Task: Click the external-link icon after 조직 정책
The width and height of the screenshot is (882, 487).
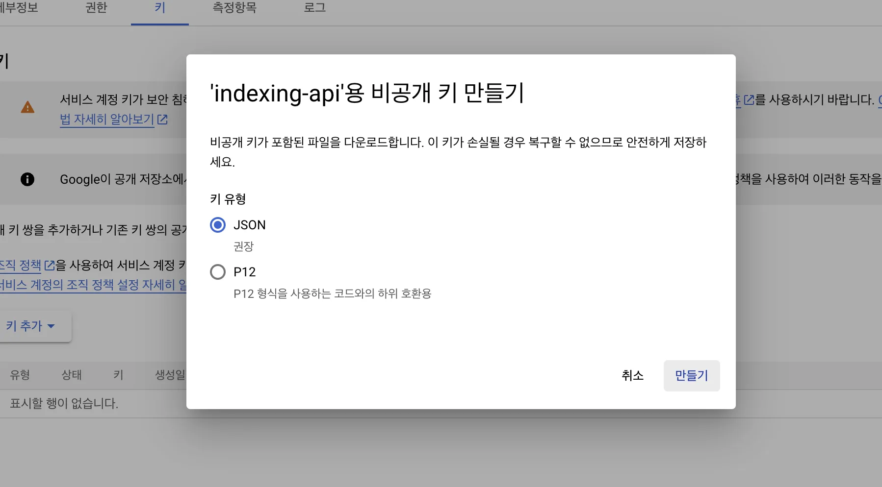Action: [x=50, y=266]
